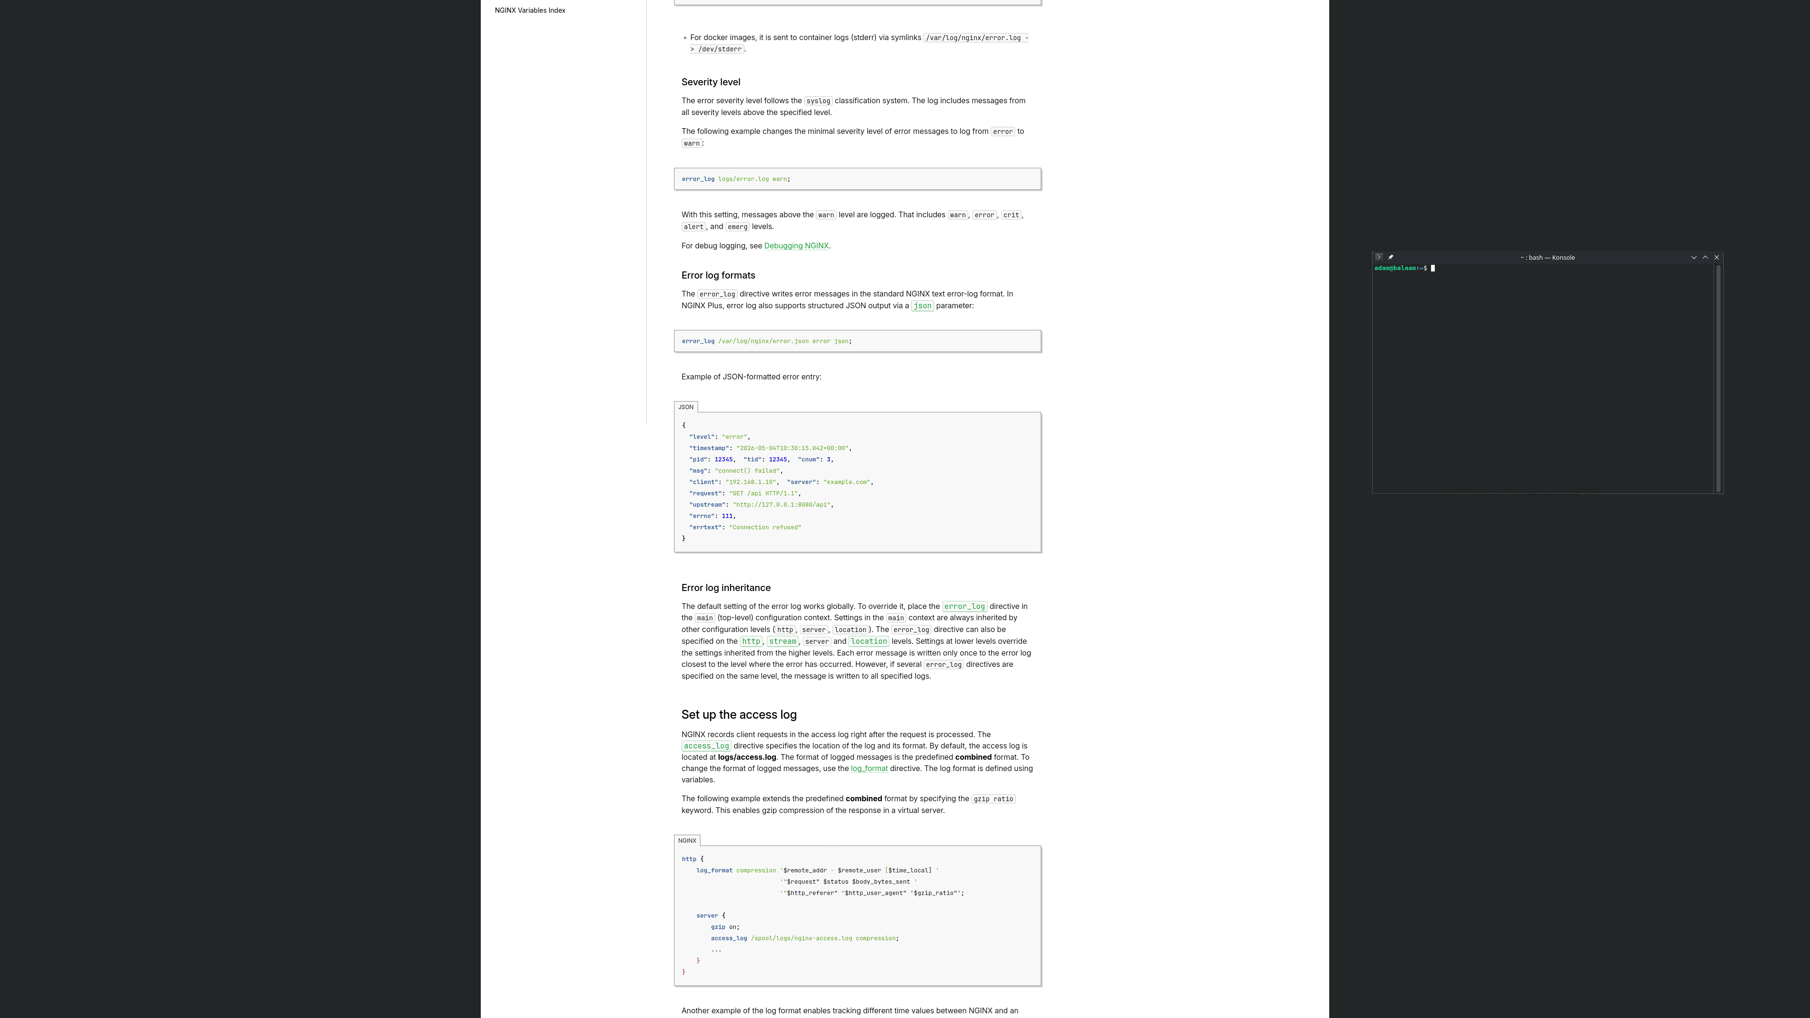Image resolution: width=1810 pixels, height=1018 pixels.
Task: Click the Error log formats heading
Action: (718, 275)
